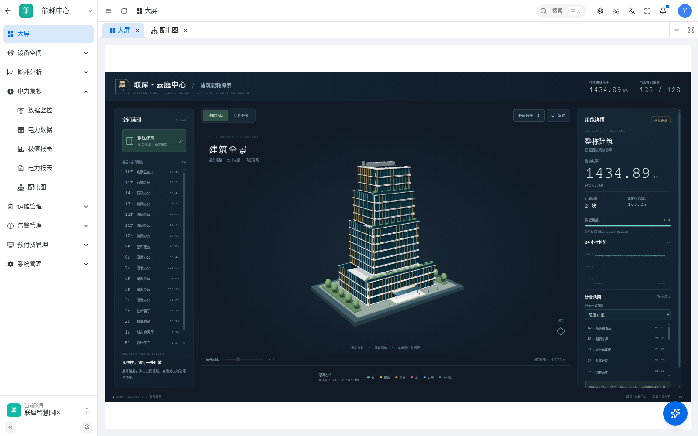
Task: Close the 配电图 tab
Action: point(185,31)
